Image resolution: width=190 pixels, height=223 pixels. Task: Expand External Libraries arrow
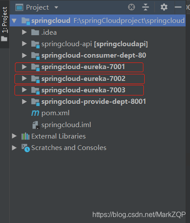pyautogui.click(x=14, y=136)
